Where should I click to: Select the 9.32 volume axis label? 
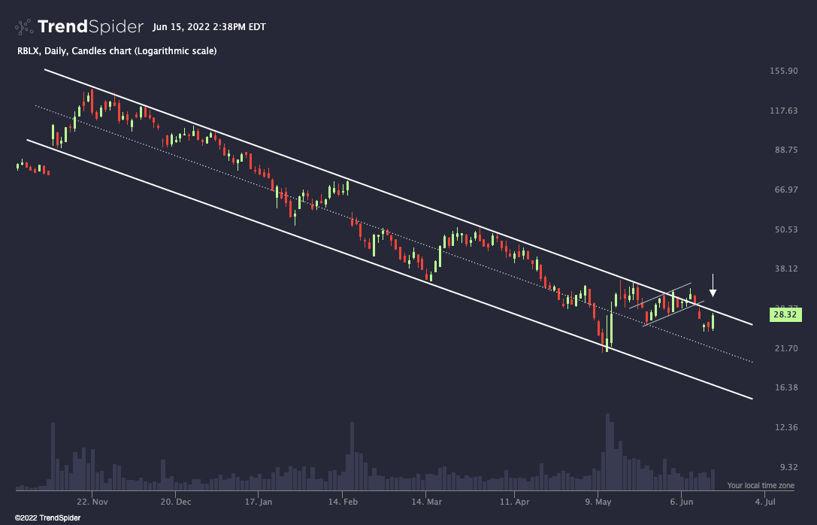(786, 467)
